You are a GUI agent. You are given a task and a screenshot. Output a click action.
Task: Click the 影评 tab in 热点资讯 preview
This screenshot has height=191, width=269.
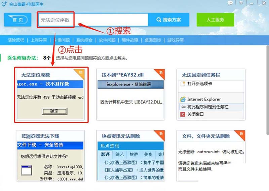[105, 154]
